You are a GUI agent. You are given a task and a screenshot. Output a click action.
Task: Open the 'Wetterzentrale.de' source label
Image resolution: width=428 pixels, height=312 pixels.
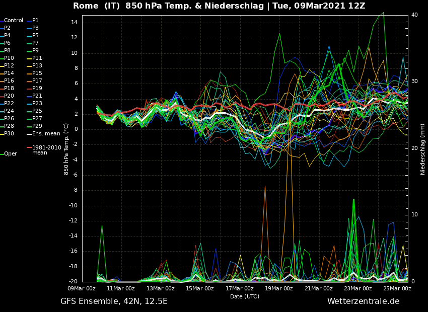click(364, 301)
